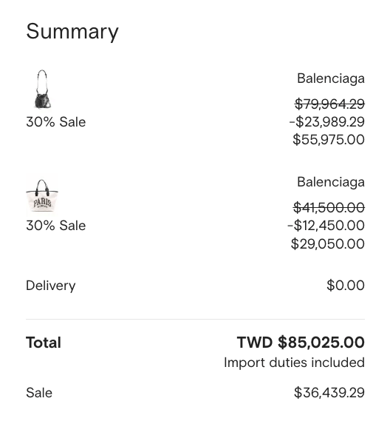Click the 30% Sale label under bucket bag

[x=56, y=122]
